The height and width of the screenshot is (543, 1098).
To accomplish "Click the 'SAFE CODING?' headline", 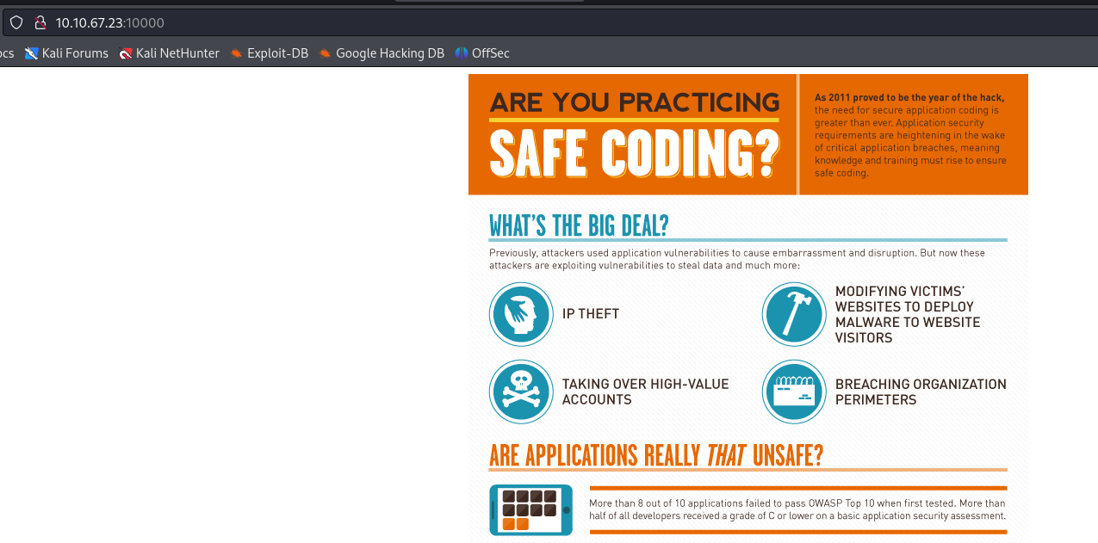I will (x=635, y=153).
